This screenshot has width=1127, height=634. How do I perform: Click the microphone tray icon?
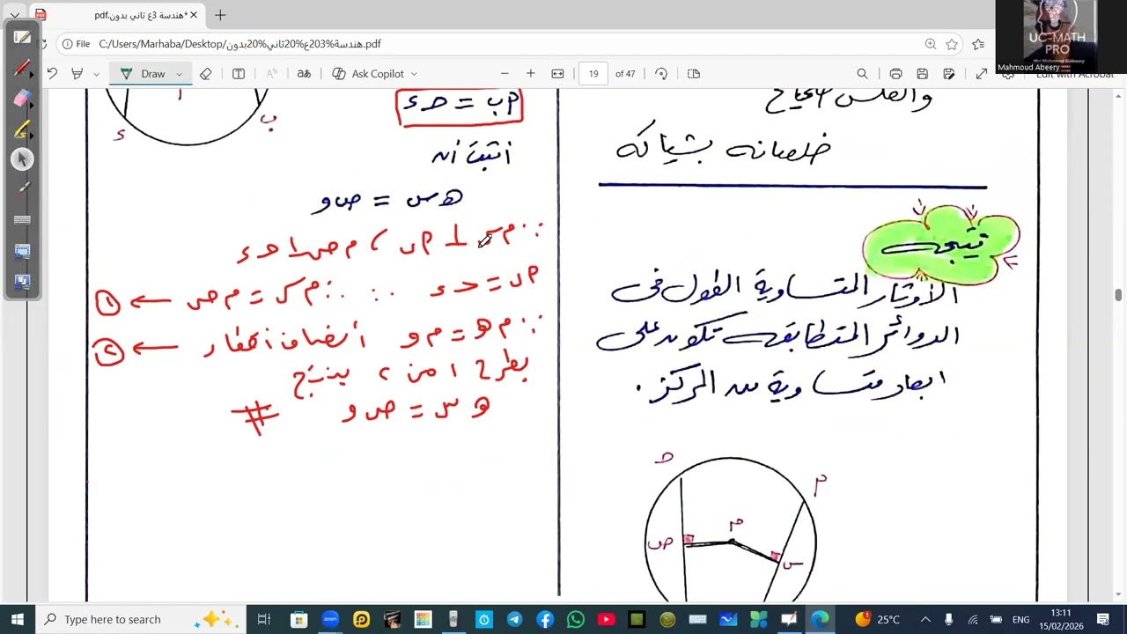[x=949, y=619]
